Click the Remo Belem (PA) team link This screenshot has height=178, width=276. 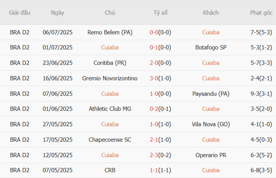point(110,32)
